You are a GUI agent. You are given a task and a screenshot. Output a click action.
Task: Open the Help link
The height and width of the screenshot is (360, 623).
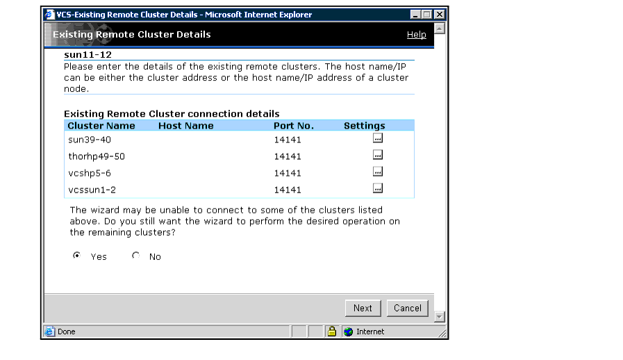point(416,35)
